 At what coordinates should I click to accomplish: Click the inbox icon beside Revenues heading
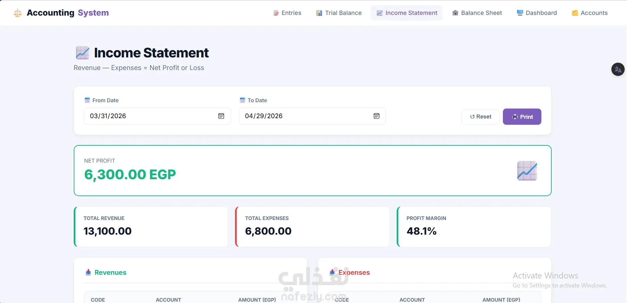[88, 272]
